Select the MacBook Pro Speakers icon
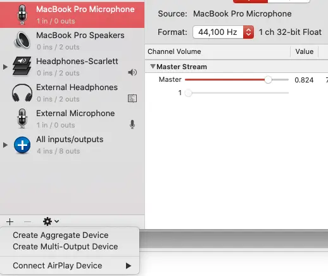This screenshot has width=328, height=276. [22, 41]
